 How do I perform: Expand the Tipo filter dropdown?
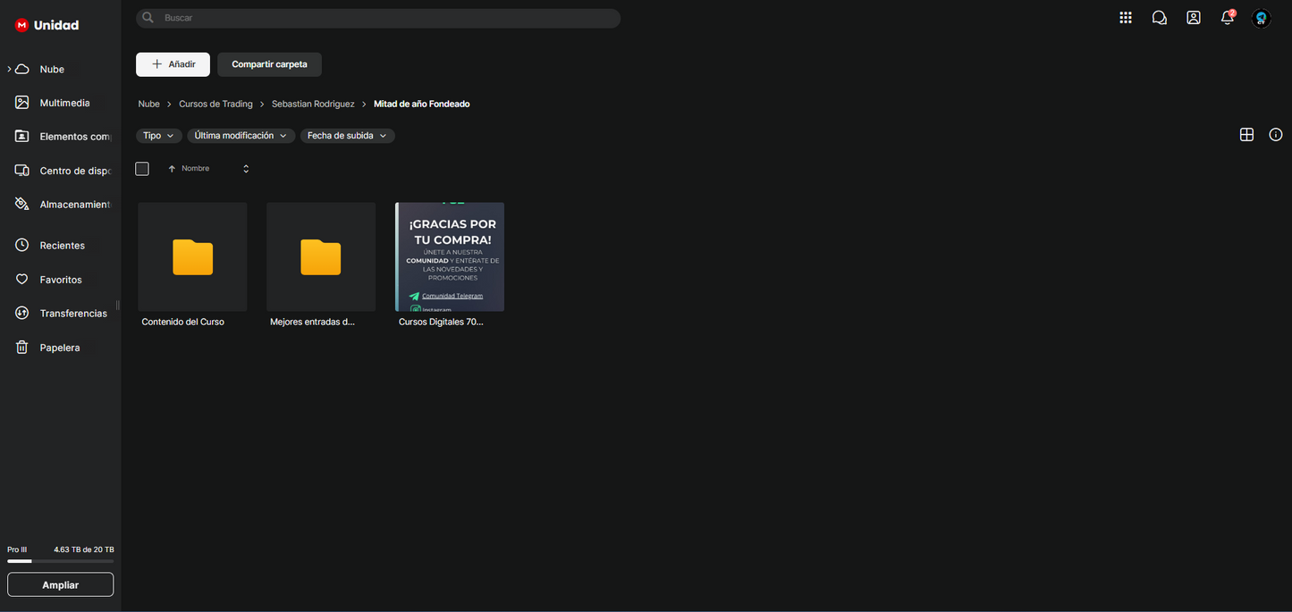click(x=158, y=136)
